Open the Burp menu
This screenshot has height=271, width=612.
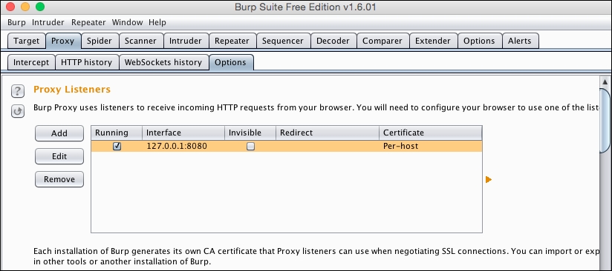pyautogui.click(x=16, y=22)
